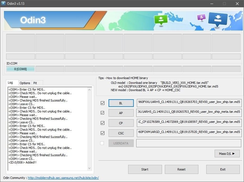
Task: Open the Options tab
Action: point(25,83)
